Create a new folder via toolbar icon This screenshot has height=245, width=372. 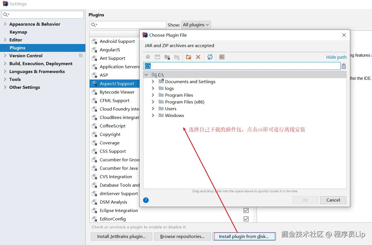coord(189,57)
